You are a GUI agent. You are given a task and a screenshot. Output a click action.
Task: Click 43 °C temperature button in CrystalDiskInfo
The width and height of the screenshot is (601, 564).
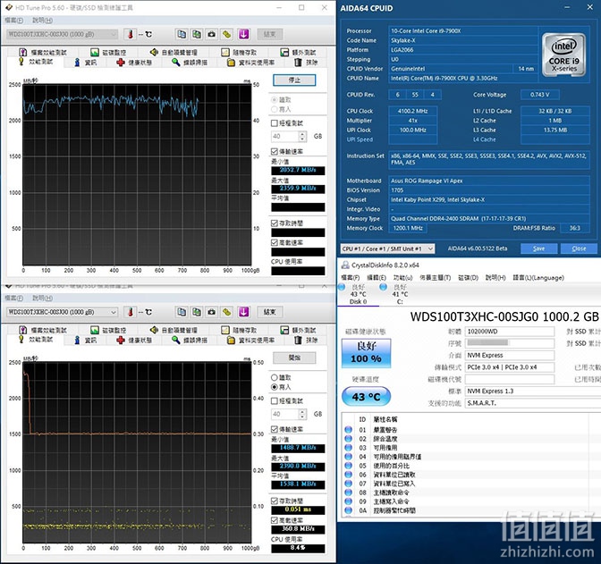tap(366, 397)
